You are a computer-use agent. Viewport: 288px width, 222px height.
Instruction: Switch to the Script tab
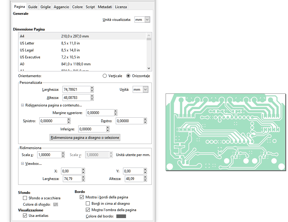[x=90, y=7]
